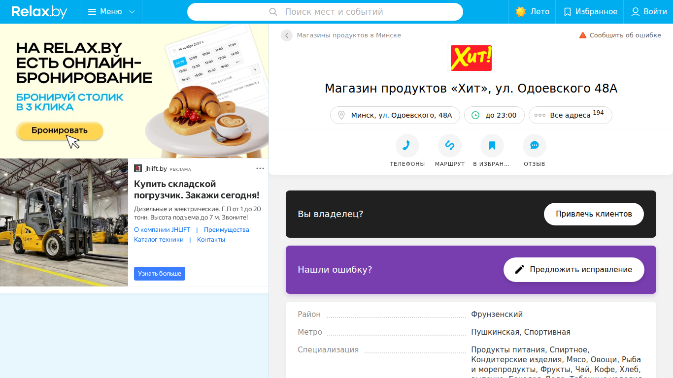Click the hamburger menu icon

tap(92, 12)
